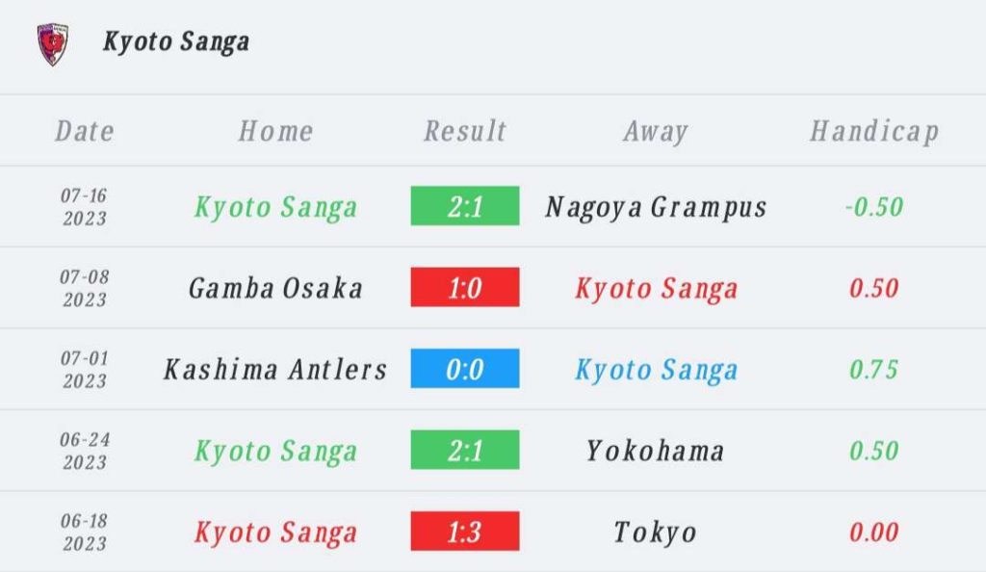Click the Result column header
The width and height of the screenshot is (986, 572).
465,131
